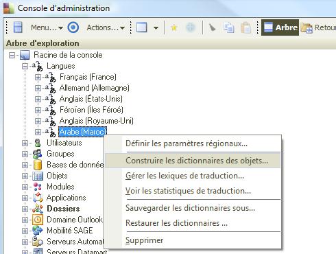This screenshot has height=254, width=336.
Task: Click the paste clipboard toolbar icon
Action: coord(246,27)
